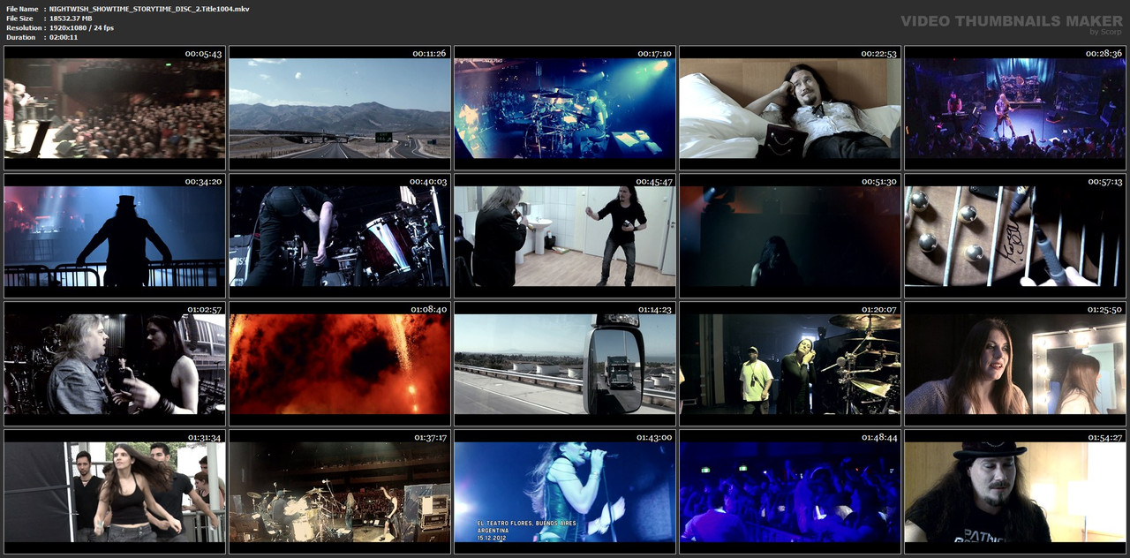Click the EL TEATRO FLORES, BUENOS AIRES caption
The height and width of the screenshot is (558, 1130).
525,524
